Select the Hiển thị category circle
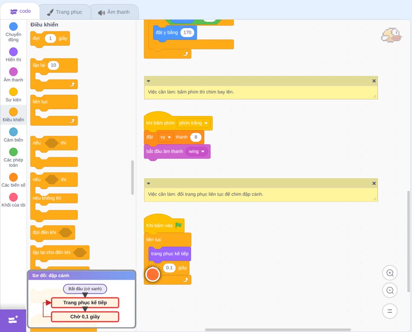Image resolution: width=412 pixels, height=332 pixels. [x=14, y=52]
